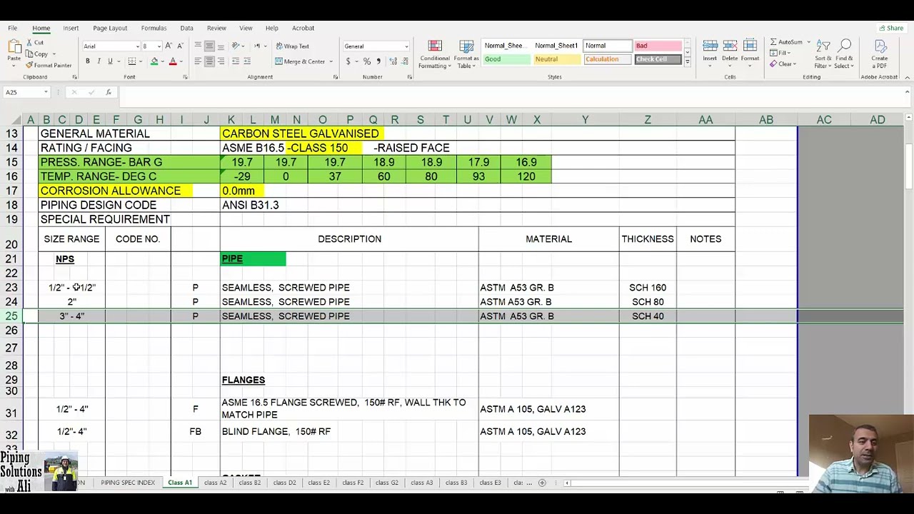Open the Data ribbon tab

pyautogui.click(x=186, y=28)
